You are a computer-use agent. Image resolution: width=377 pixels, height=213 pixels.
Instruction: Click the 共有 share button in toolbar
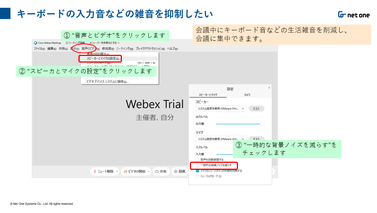161,171
